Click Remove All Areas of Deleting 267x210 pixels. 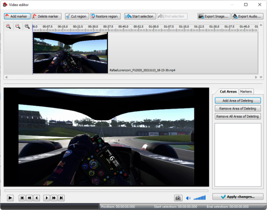(x=237, y=116)
